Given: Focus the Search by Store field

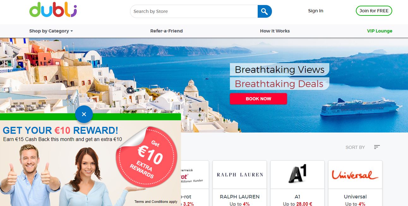Looking at the screenshot, I should tap(194, 11).
